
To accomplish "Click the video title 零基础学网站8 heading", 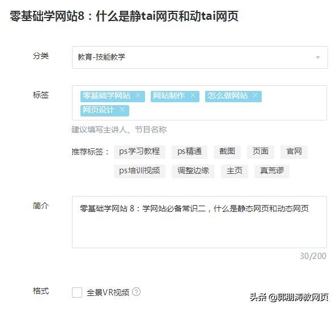I will [x=124, y=16].
